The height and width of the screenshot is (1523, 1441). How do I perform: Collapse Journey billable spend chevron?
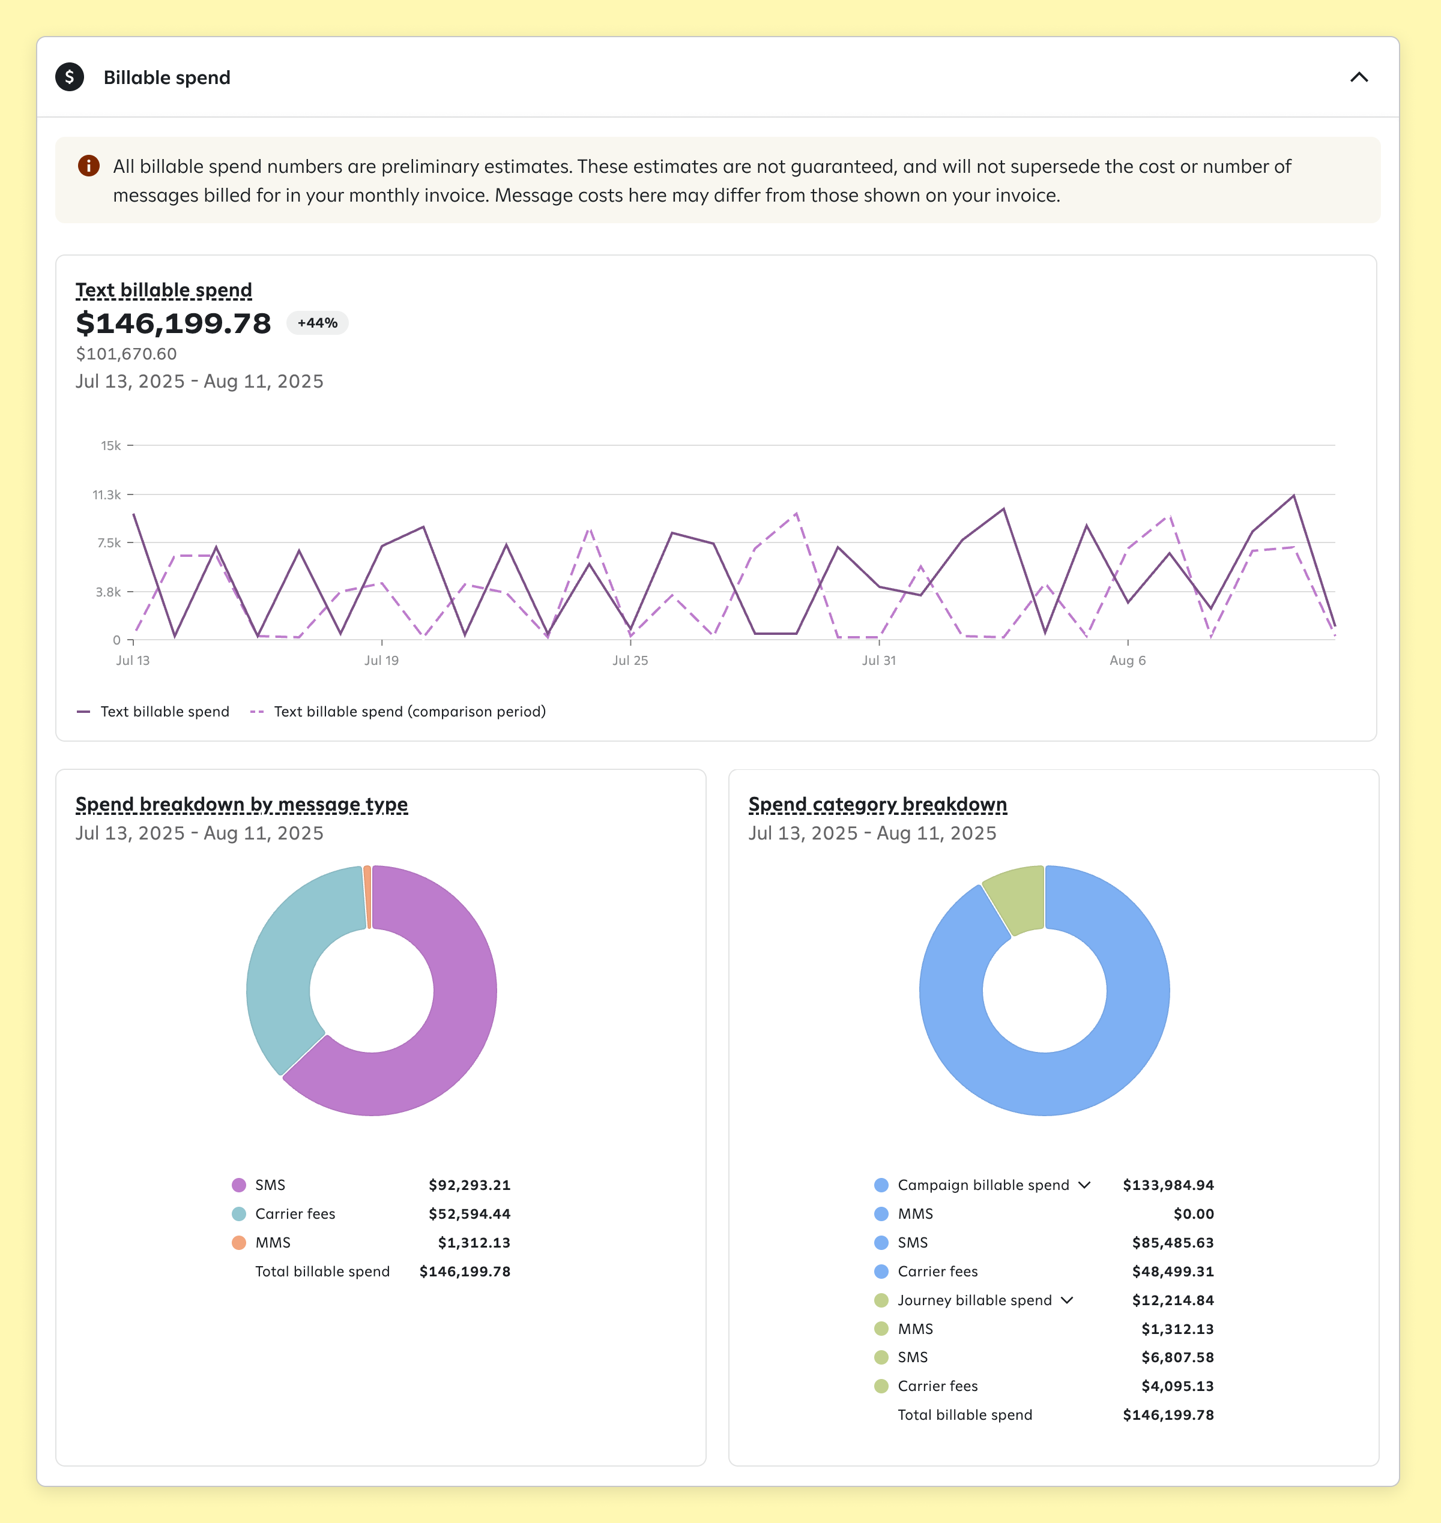tap(1067, 1300)
